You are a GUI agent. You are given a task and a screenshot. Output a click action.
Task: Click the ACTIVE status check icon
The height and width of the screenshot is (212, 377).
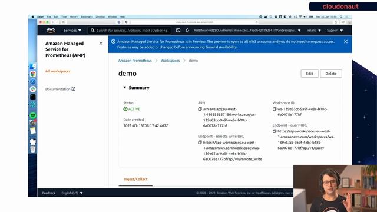[125, 109]
